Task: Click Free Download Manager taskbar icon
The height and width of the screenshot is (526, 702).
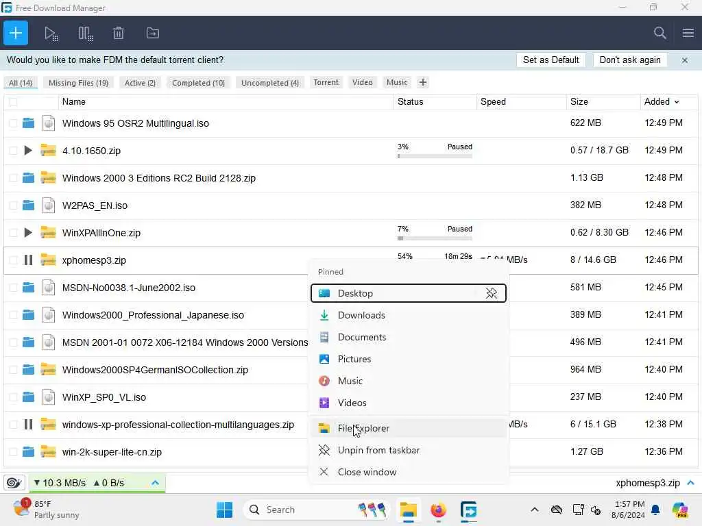Action: (x=468, y=510)
